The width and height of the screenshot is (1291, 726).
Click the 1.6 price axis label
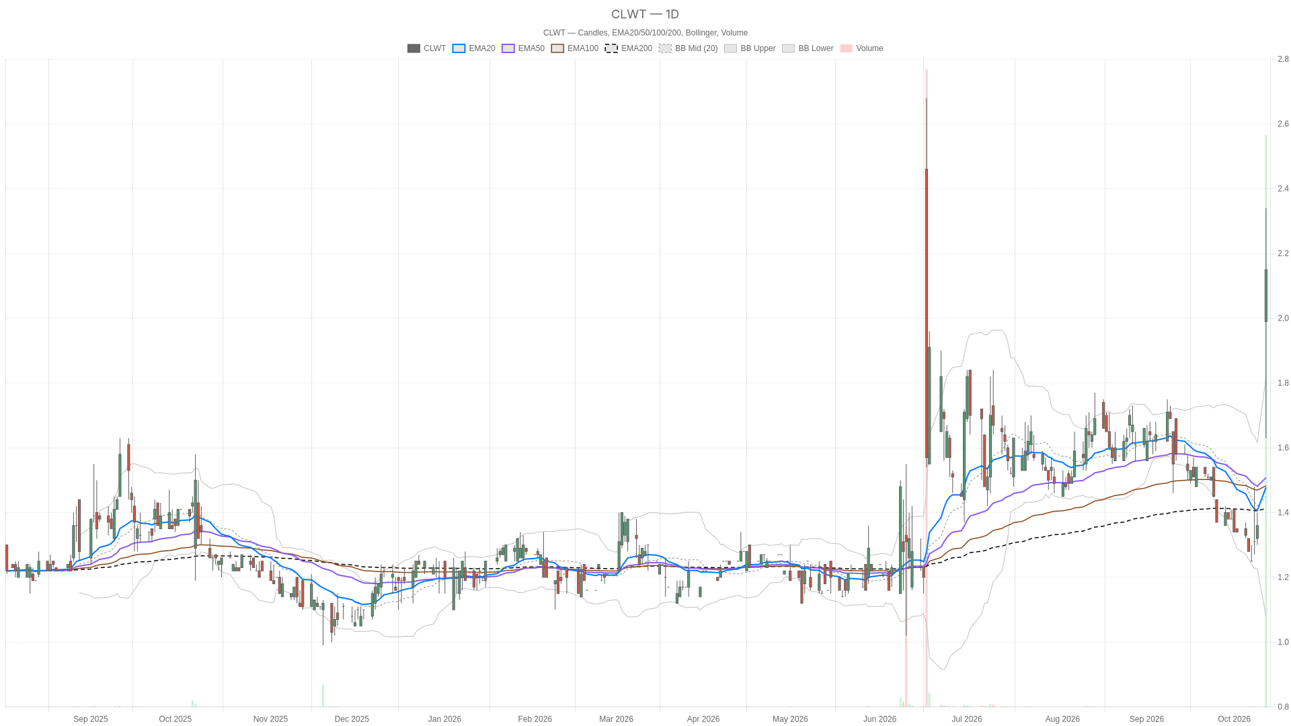1283,448
